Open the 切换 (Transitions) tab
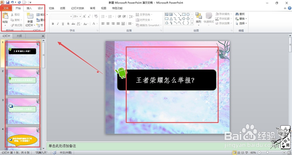292x155 pixels. (x=52, y=8)
